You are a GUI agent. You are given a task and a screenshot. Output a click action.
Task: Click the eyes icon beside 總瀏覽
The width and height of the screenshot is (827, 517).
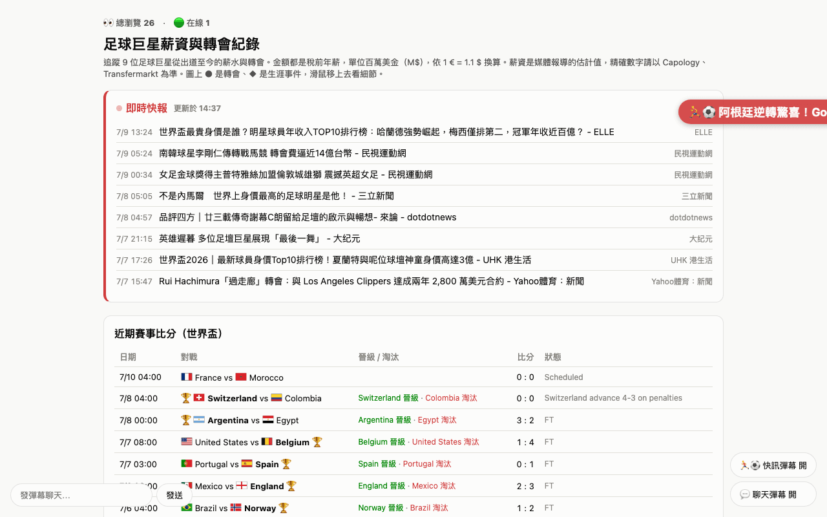(x=109, y=23)
